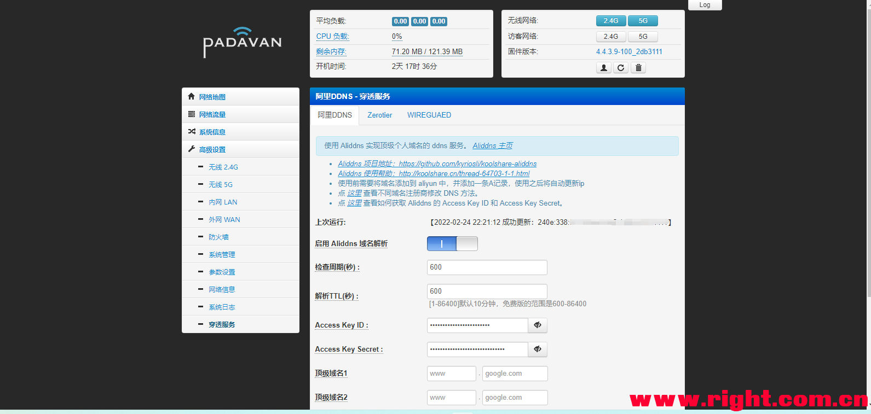Viewport: 871px width, 414px height.
Task: Click the 顶级域名2 www prefix field
Action: [x=452, y=398]
